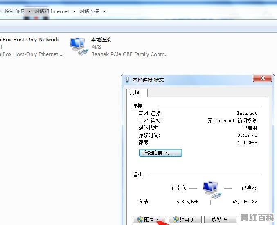
Task: Expand arrow after 网络和 Internet breadcrumb
Action: [74, 11]
